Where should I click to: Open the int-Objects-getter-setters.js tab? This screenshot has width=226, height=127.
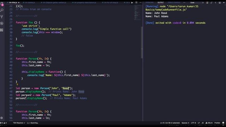pos(53,2)
